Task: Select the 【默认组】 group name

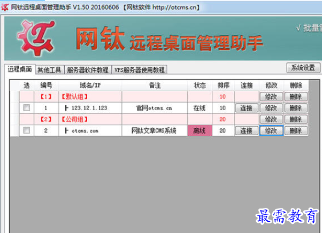Action: click(x=74, y=97)
